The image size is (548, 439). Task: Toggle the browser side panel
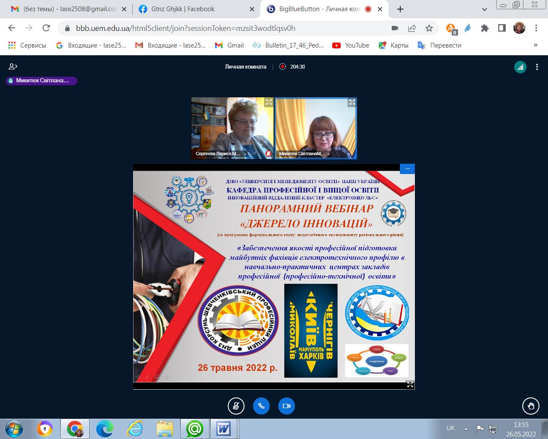coord(502,28)
